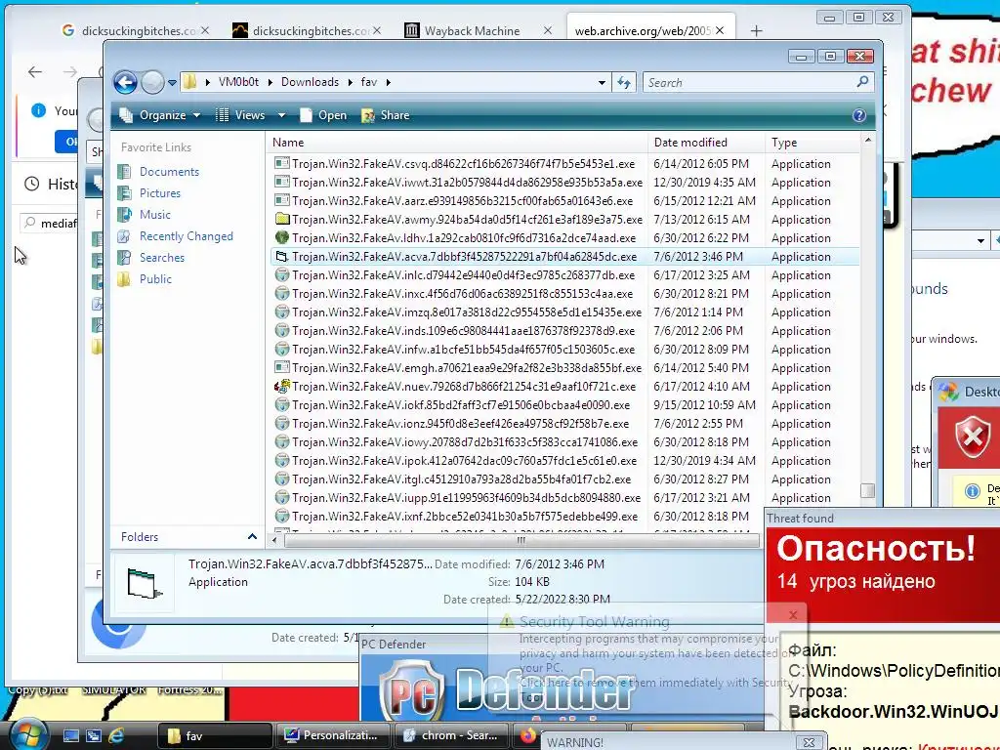Viewport: 1000px width, 750px height.
Task: Click the browser Back arrow in Chrome
Action: pos(35,72)
